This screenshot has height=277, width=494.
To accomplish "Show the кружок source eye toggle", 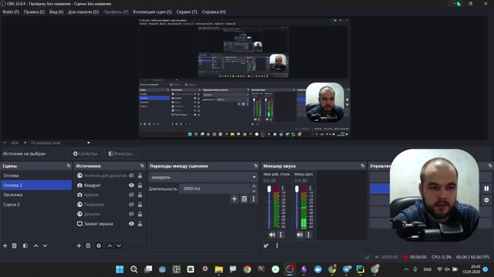I will (131, 195).
